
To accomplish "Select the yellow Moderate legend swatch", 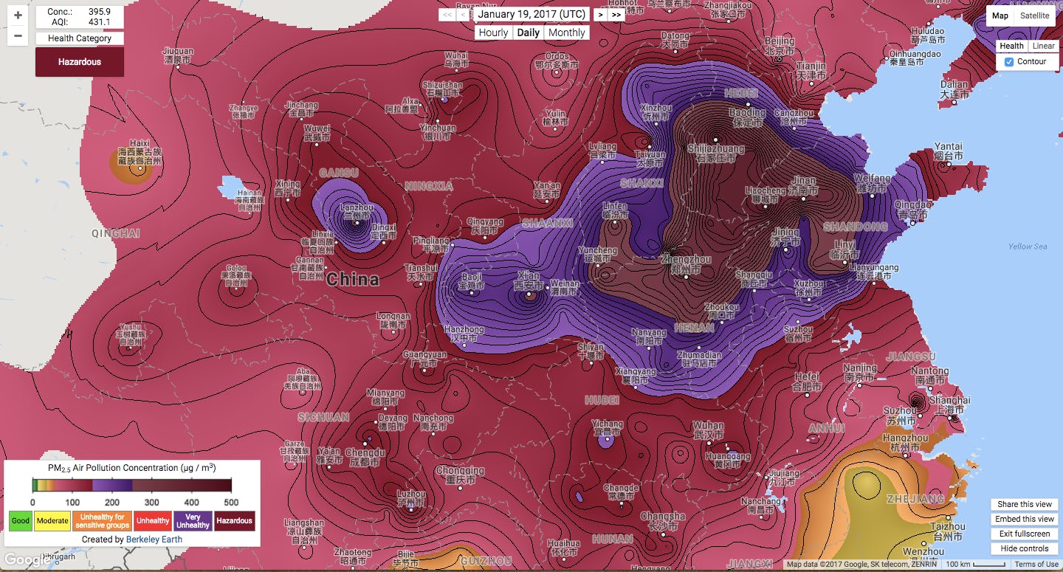I will tap(52, 521).
